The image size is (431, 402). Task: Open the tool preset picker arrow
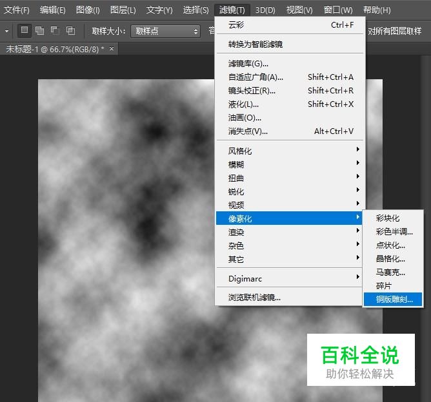pyautogui.click(x=6, y=31)
